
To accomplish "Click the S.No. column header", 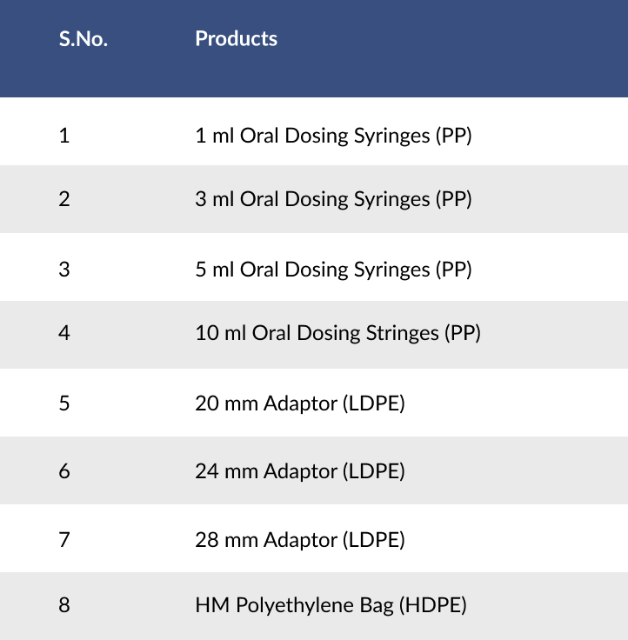I will pos(84,39).
